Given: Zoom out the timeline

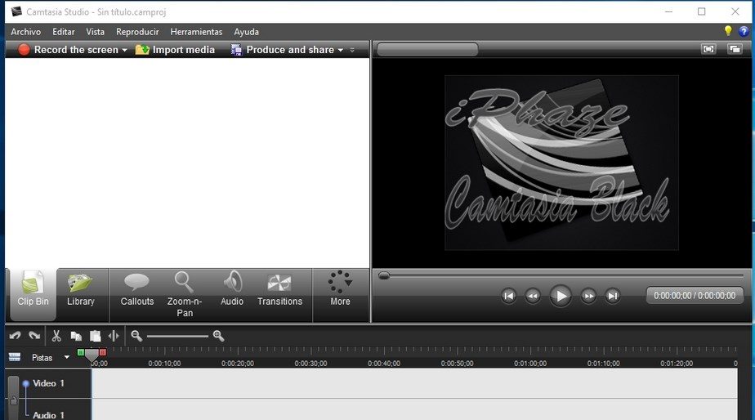Looking at the screenshot, I should (136, 336).
